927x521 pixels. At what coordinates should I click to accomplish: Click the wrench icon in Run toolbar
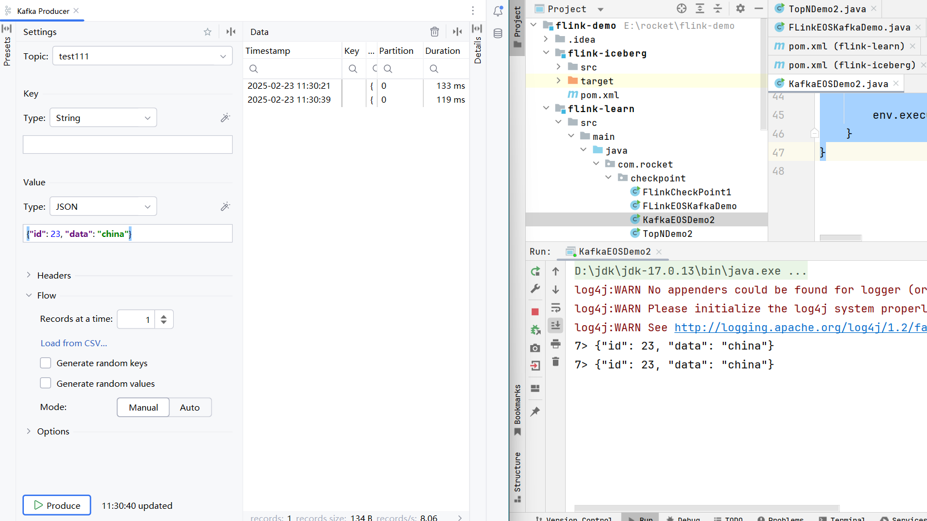pyautogui.click(x=535, y=289)
